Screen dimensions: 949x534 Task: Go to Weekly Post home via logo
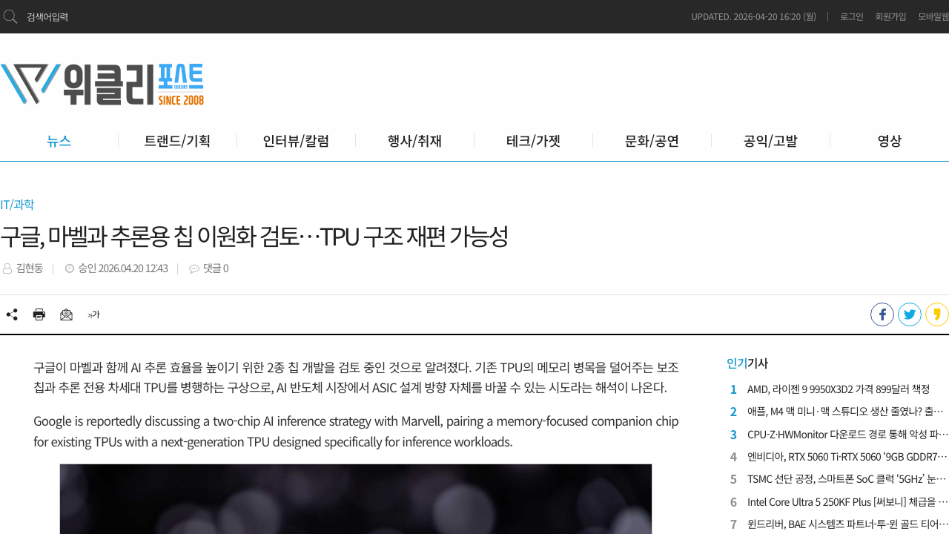[x=102, y=84]
